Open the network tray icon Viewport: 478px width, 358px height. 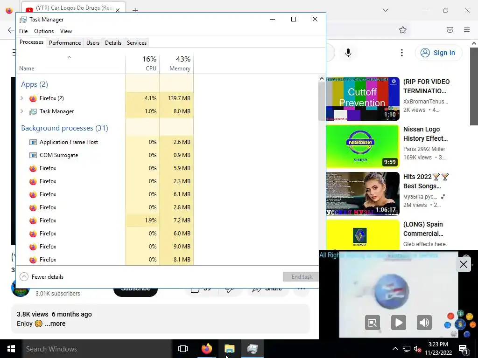pyautogui.click(x=407, y=349)
